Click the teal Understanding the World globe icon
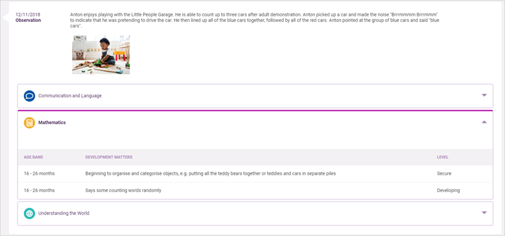 coord(29,213)
